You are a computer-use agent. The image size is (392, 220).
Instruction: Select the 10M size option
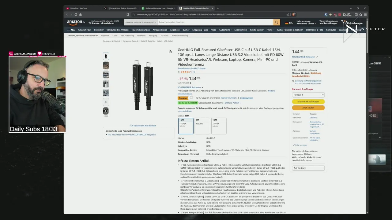pyautogui.click(x=219, y=126)
